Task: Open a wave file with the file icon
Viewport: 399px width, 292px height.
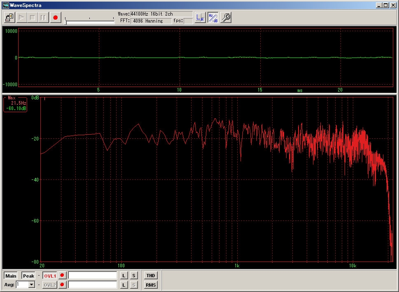Action: (x=9, y=18)
